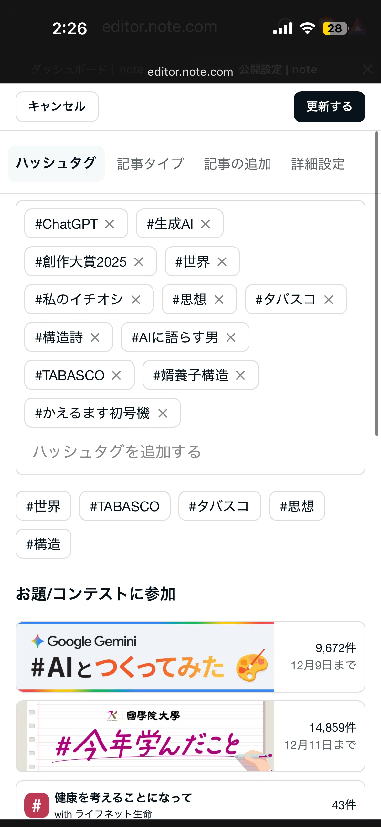
Task: Remove the #ChatGPT hashtag with its X icon
Action: pyautogui.click(x=110, y=224)
